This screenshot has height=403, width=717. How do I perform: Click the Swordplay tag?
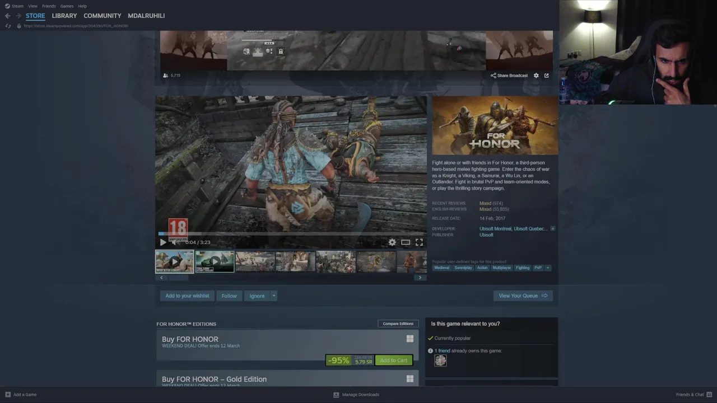point(463,268)
